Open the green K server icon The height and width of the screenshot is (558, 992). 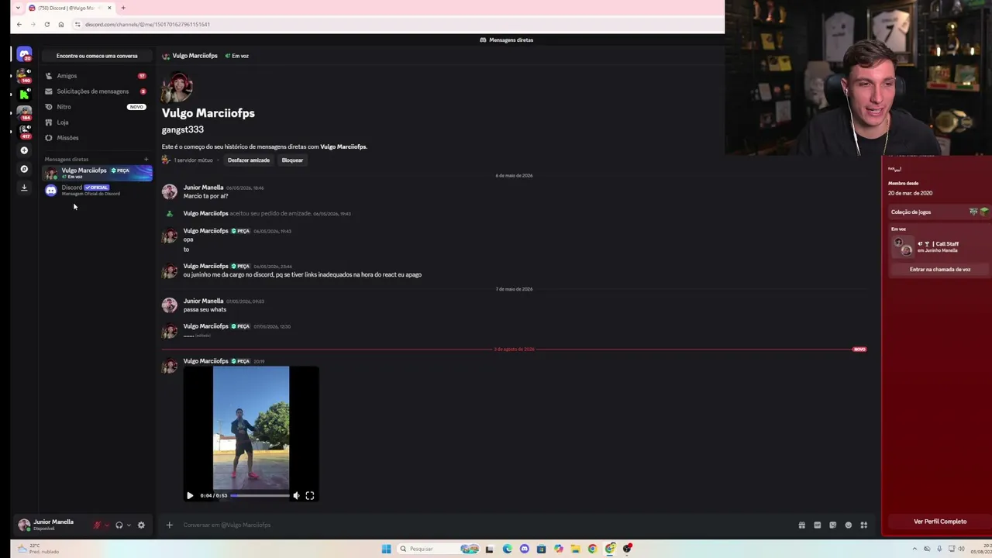pos(24,94)
